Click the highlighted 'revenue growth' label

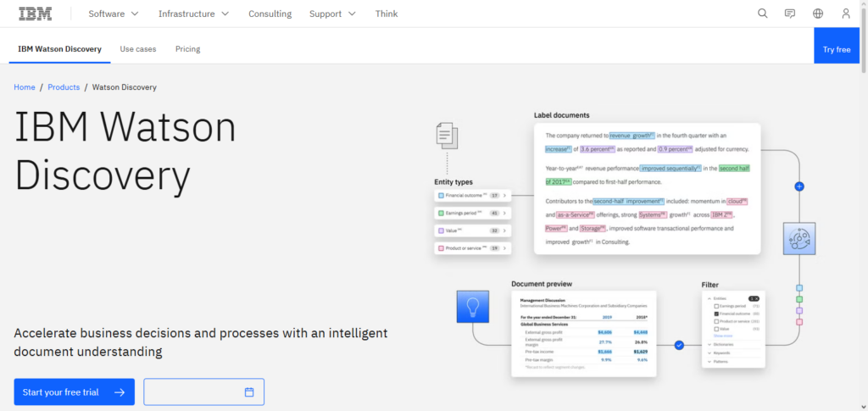[632, 136]
